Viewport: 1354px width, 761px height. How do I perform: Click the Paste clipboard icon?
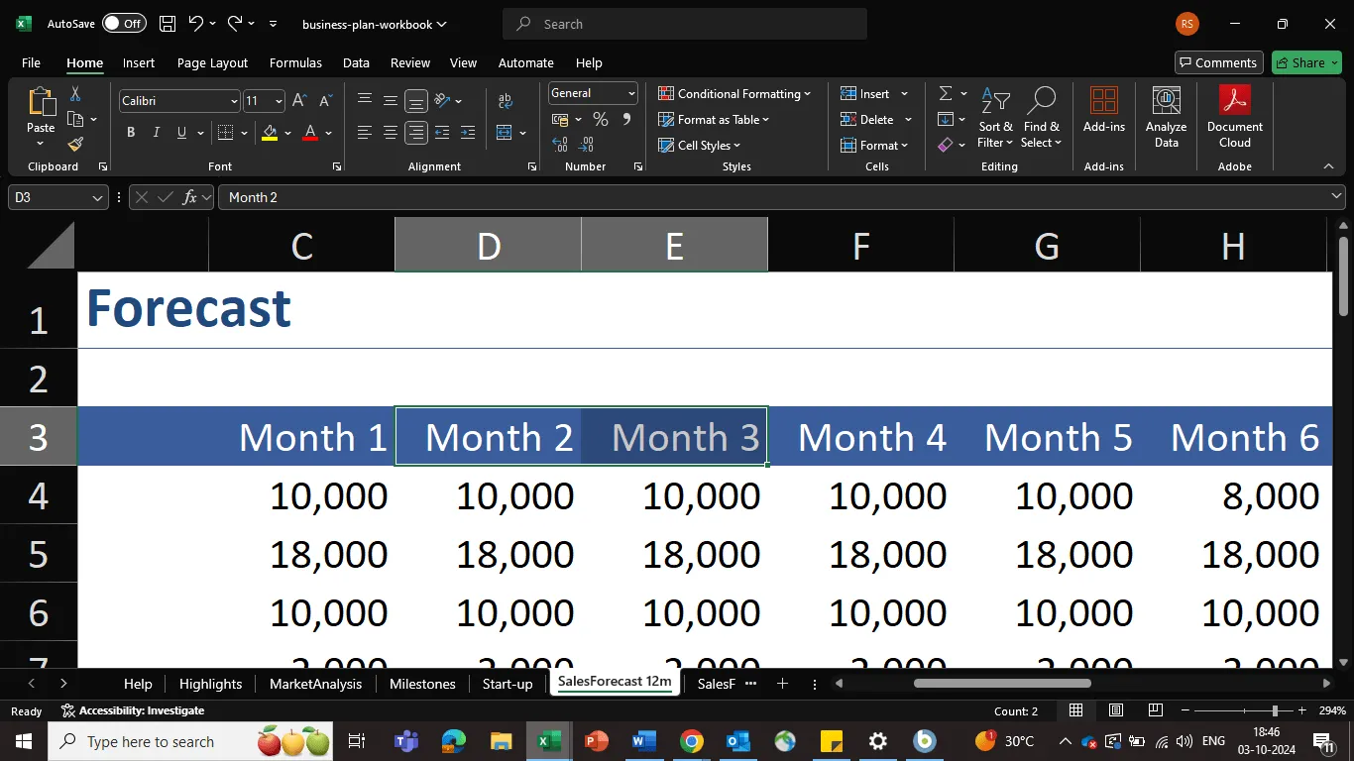pyautogui.click(x=41, y=101)
